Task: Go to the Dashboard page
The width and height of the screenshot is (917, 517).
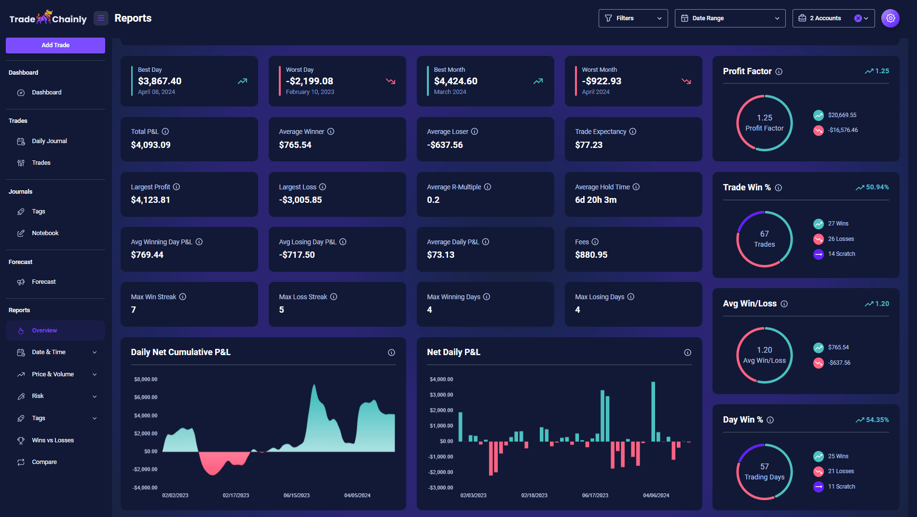Action: (46, 92)
